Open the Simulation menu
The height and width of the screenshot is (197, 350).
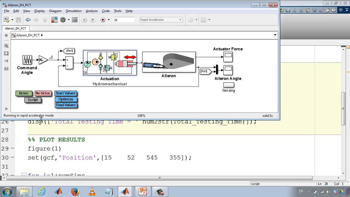click(x=73, y=11)
